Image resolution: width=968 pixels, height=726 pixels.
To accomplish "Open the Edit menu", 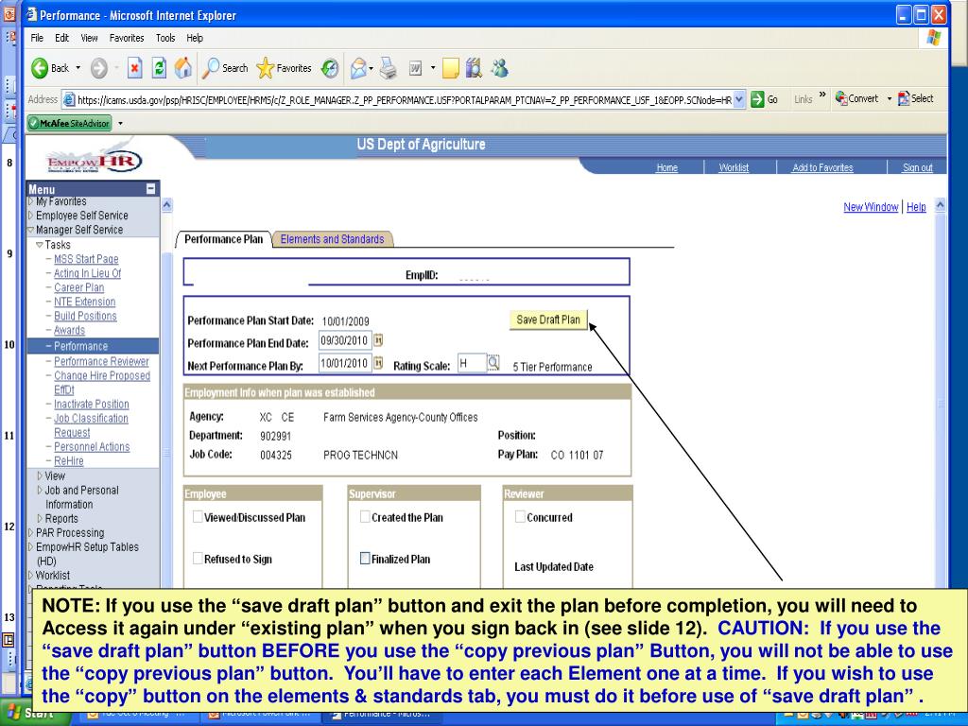I will coord(61,38).
